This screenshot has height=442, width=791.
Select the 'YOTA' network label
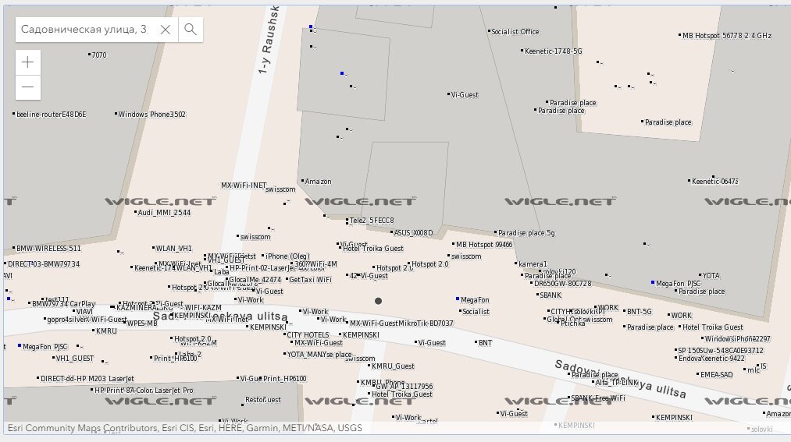coord(711,276)
